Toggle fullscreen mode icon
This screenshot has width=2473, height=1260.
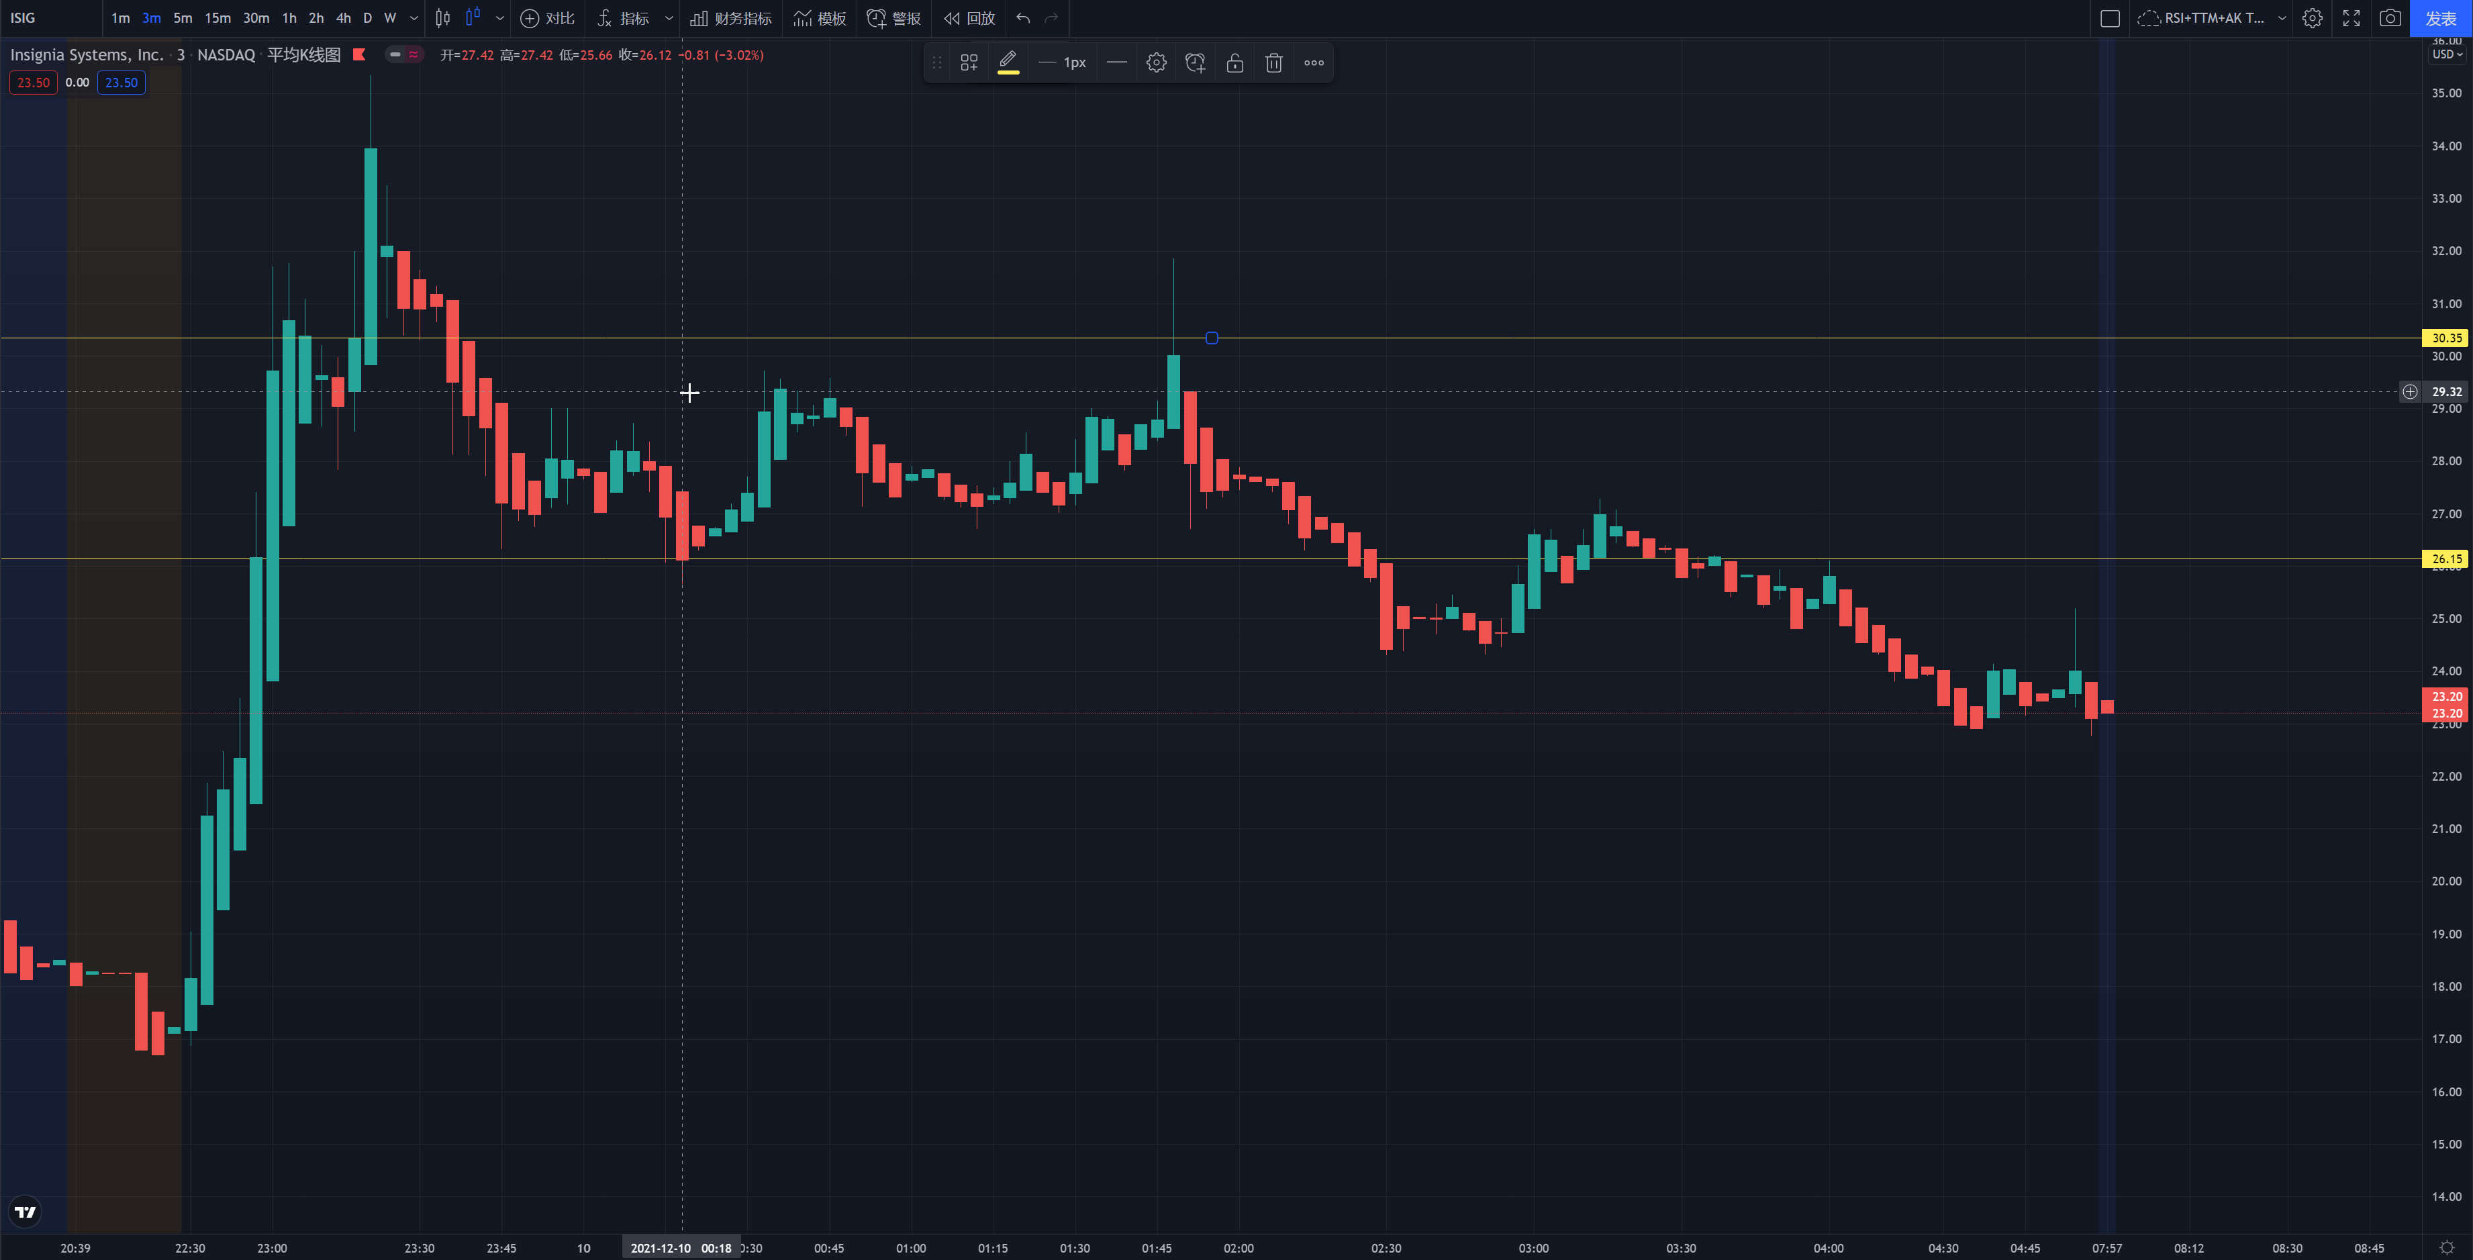[2351, 18]
